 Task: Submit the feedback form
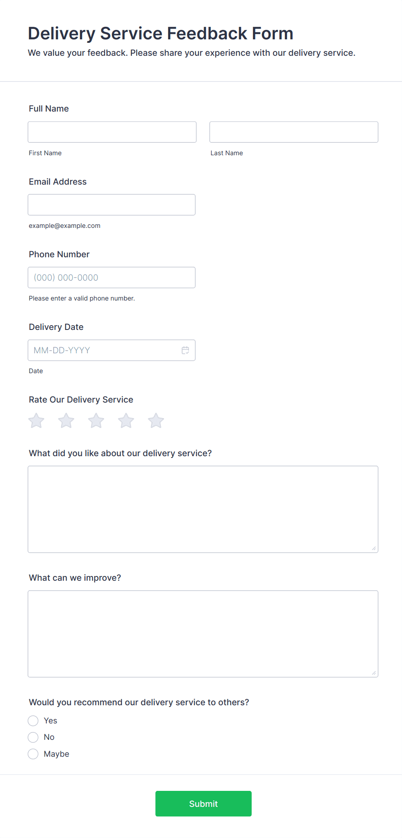(x=203, y=804)
